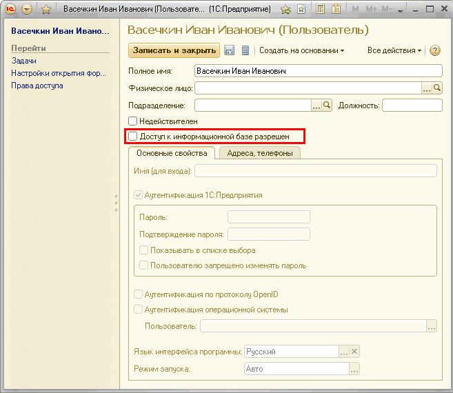Click the save (floppy disk) icon
This screenshot has width=453, height=393.
(230, 50)
